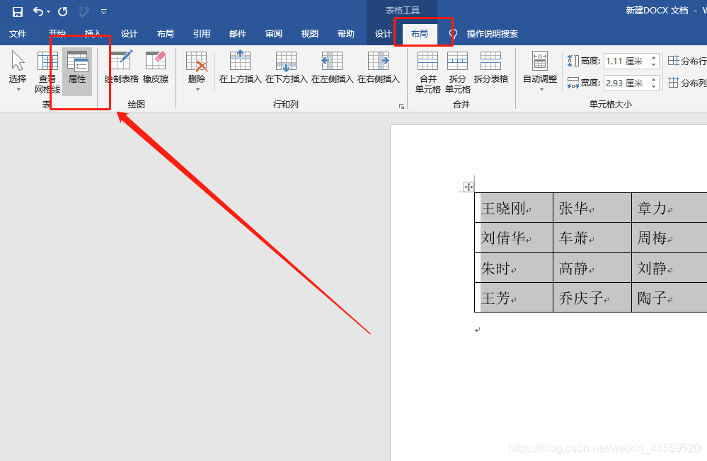Select Table Tools 布局 tab

point(420,34)
